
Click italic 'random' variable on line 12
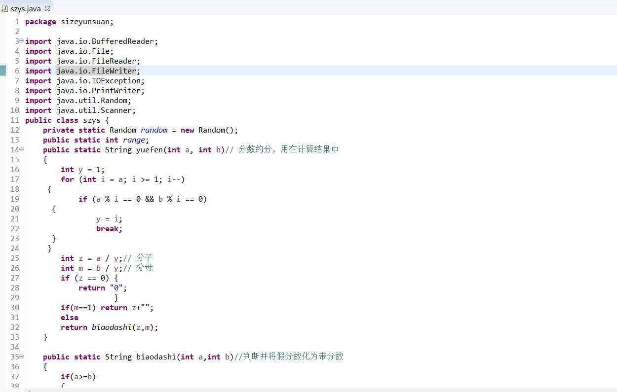click(x=154, y=130)
